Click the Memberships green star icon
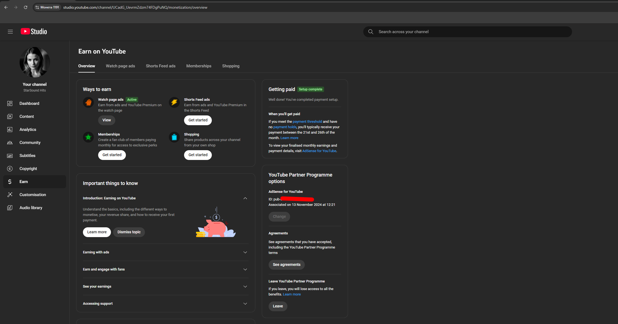 [x=88, y=137]
